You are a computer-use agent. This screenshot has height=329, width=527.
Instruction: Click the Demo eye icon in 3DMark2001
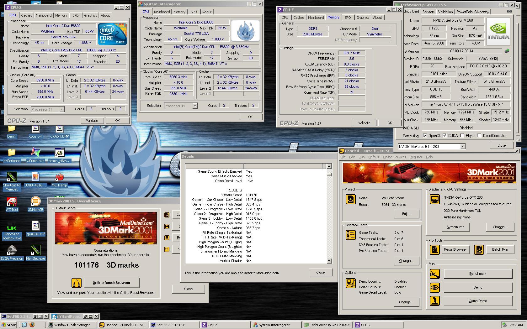[x=435, y=287]
